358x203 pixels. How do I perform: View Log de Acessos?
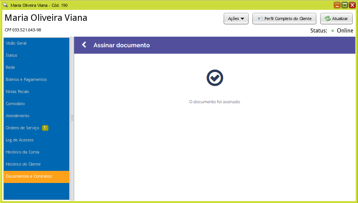[x=37, y=140]
